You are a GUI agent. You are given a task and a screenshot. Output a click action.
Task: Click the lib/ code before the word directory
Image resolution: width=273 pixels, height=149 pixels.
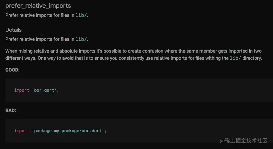click(236, 58)
